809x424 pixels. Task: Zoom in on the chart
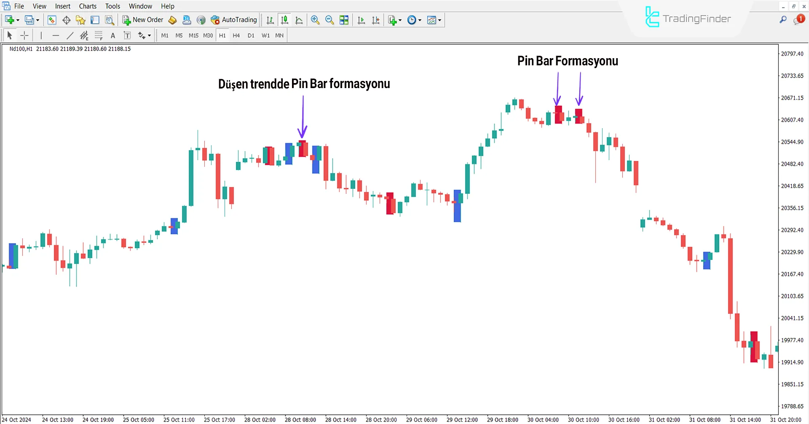[315, 20]
